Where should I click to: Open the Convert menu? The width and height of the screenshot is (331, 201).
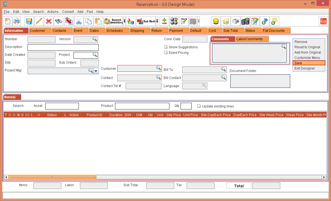click(68, 12)
